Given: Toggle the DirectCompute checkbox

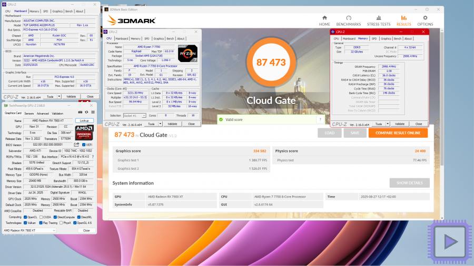Looking at the screenshot, I should point(55,217).
